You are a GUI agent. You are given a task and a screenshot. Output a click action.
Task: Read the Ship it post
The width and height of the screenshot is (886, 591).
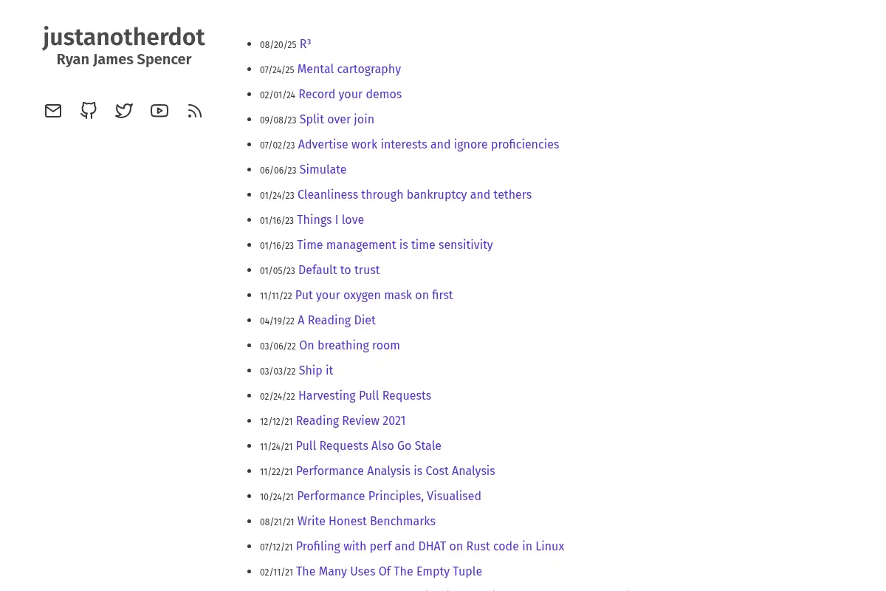316,371
